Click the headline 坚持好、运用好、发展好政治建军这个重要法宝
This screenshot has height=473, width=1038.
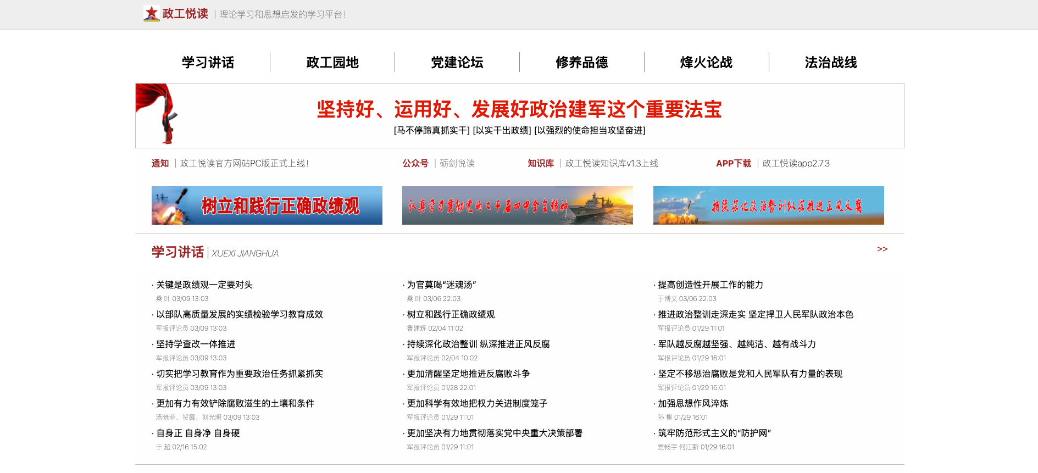[x=519, y=109]
